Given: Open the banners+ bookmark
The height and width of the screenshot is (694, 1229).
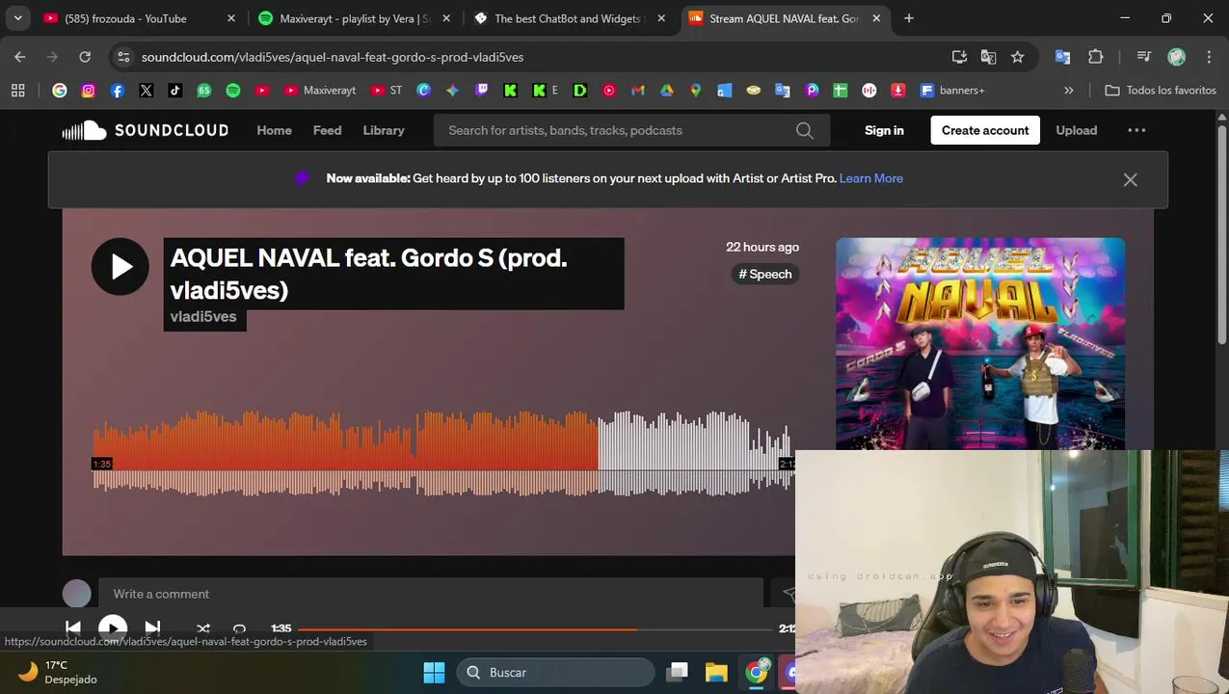Looking at the screenshot, I should (952, 90).
